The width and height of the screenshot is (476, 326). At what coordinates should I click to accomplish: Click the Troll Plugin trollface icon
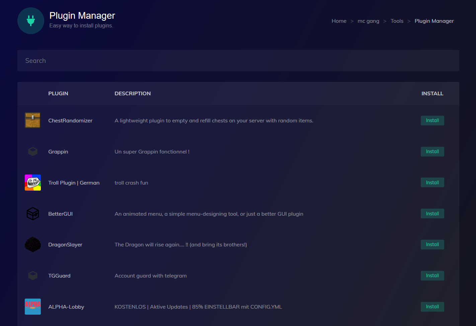[x=33, y=183]
